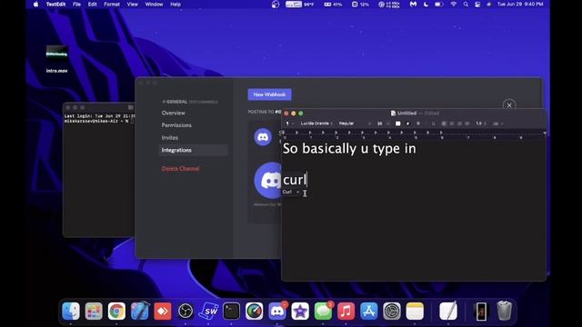The image size is (582, 327).
Task: Click the battery icon in menu bar
Action: [x=438, y=5]
